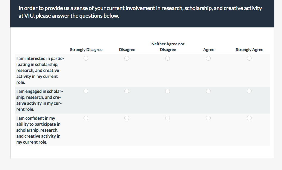
Task: Select Agree for interested in participating statement
Action: [x=209, y=58]
